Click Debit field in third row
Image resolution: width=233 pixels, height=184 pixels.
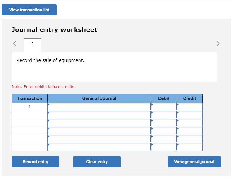[x=164, y=123]
